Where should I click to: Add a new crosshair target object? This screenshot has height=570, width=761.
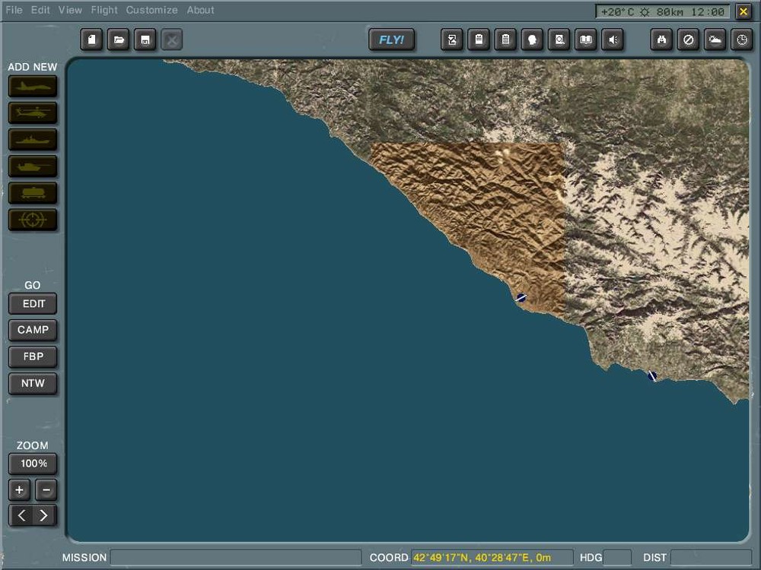coord(33,220)
